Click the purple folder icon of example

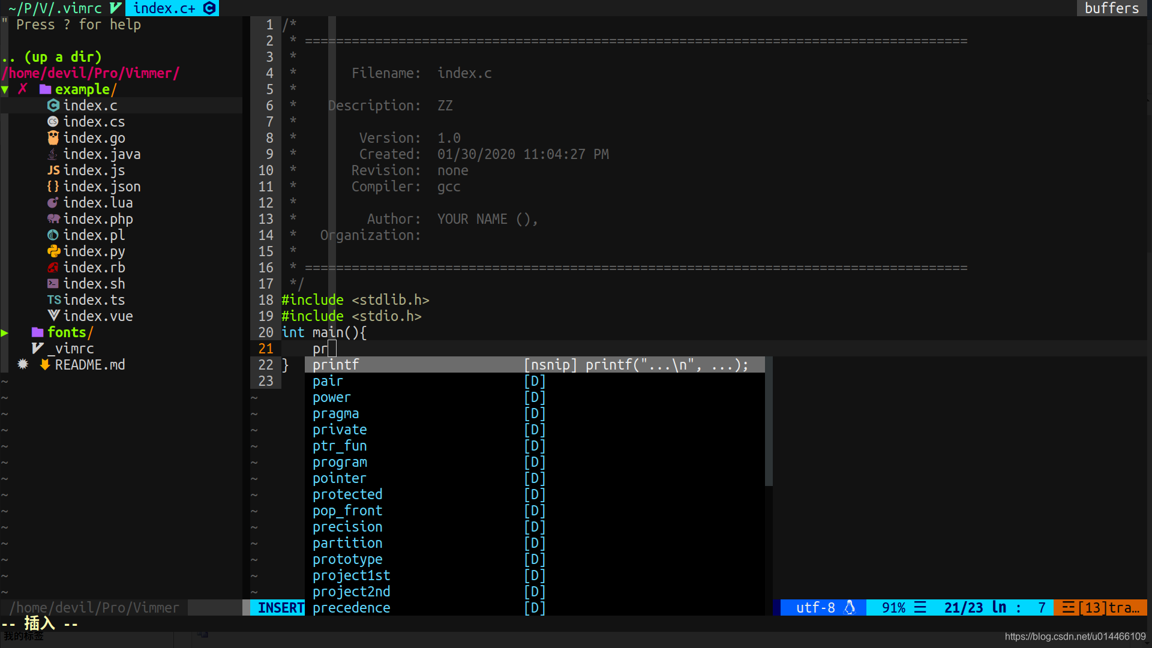[x=45, y=89]
